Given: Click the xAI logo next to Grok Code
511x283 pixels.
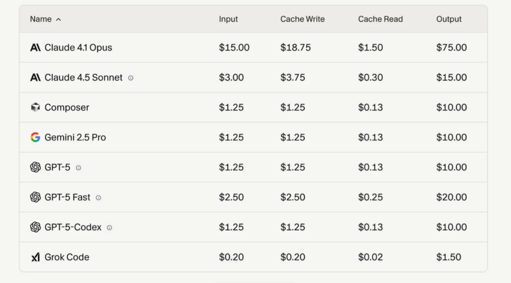Looking at the screenshot, I should click(35, 257).
